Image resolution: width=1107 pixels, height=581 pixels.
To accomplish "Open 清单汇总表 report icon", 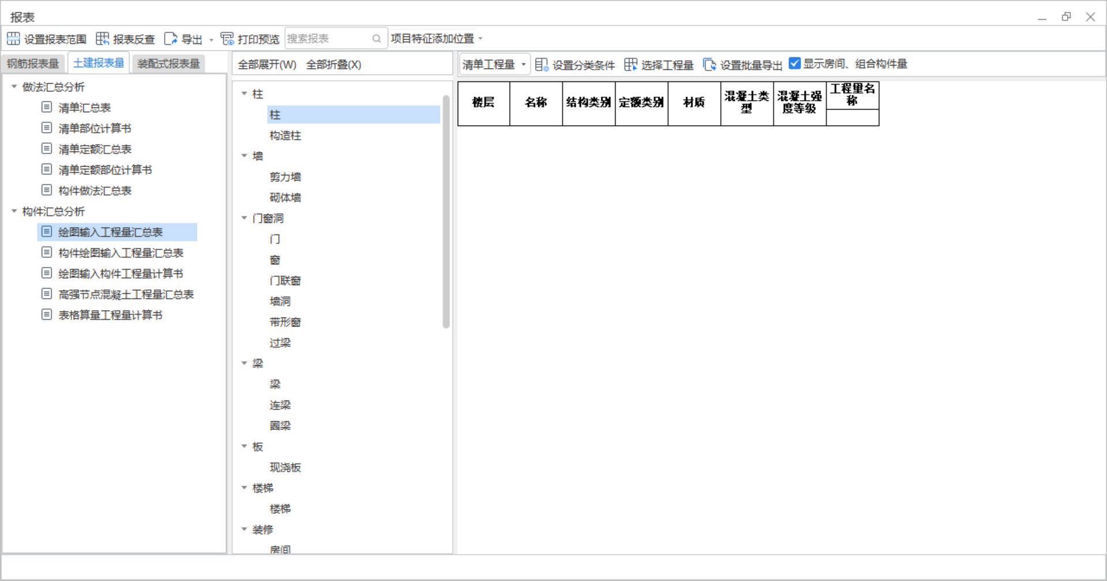I will pyautogui.click(x=47, y=107).
